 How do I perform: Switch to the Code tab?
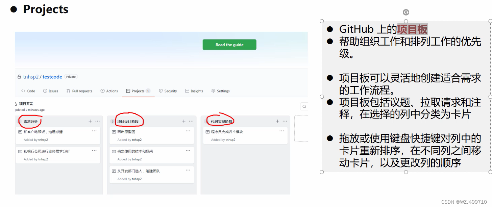coord(28,91)
